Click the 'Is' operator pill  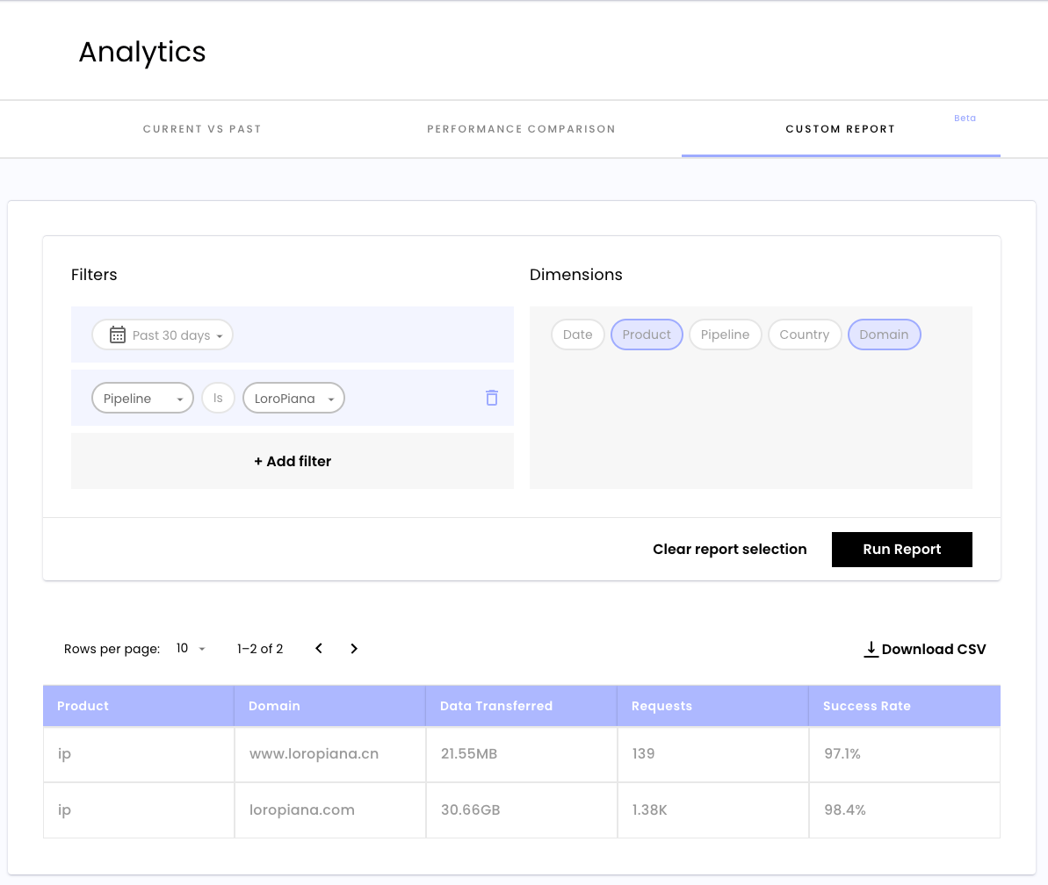click(x=218, y=398)
